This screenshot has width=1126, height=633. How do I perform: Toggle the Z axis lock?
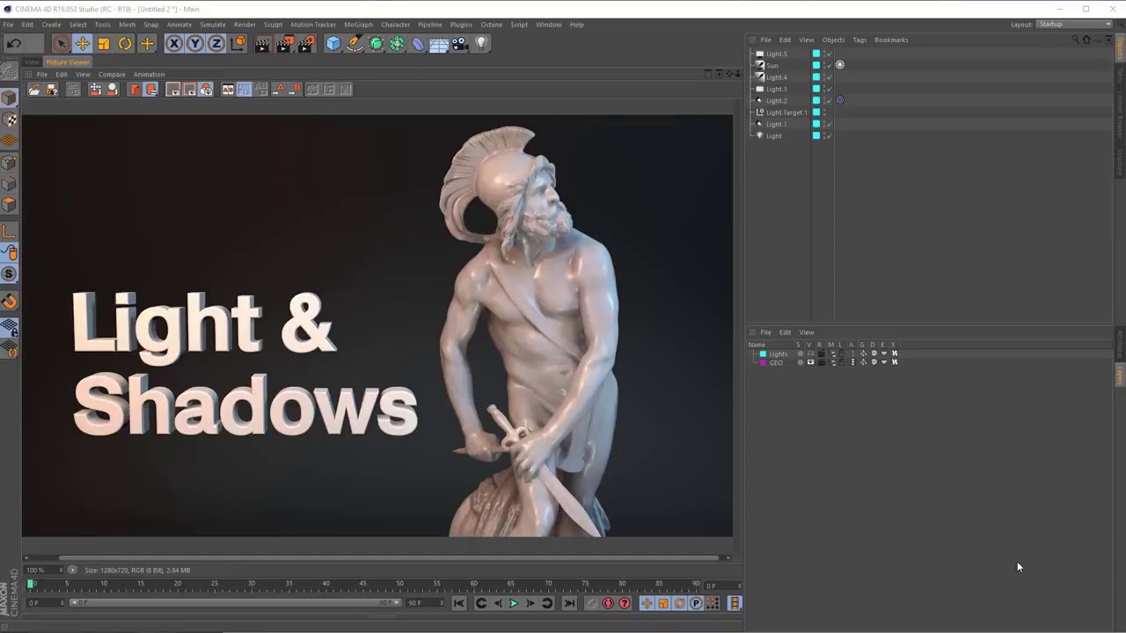point(216,43)
